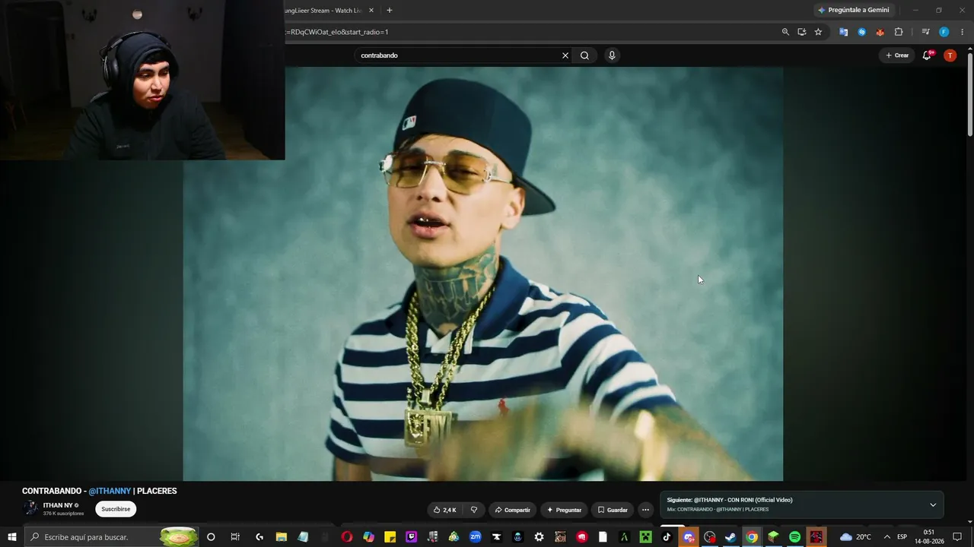Viewport: 974px width, 547px height.
Task: Click the taskbar search box
Action: point(112,537)
